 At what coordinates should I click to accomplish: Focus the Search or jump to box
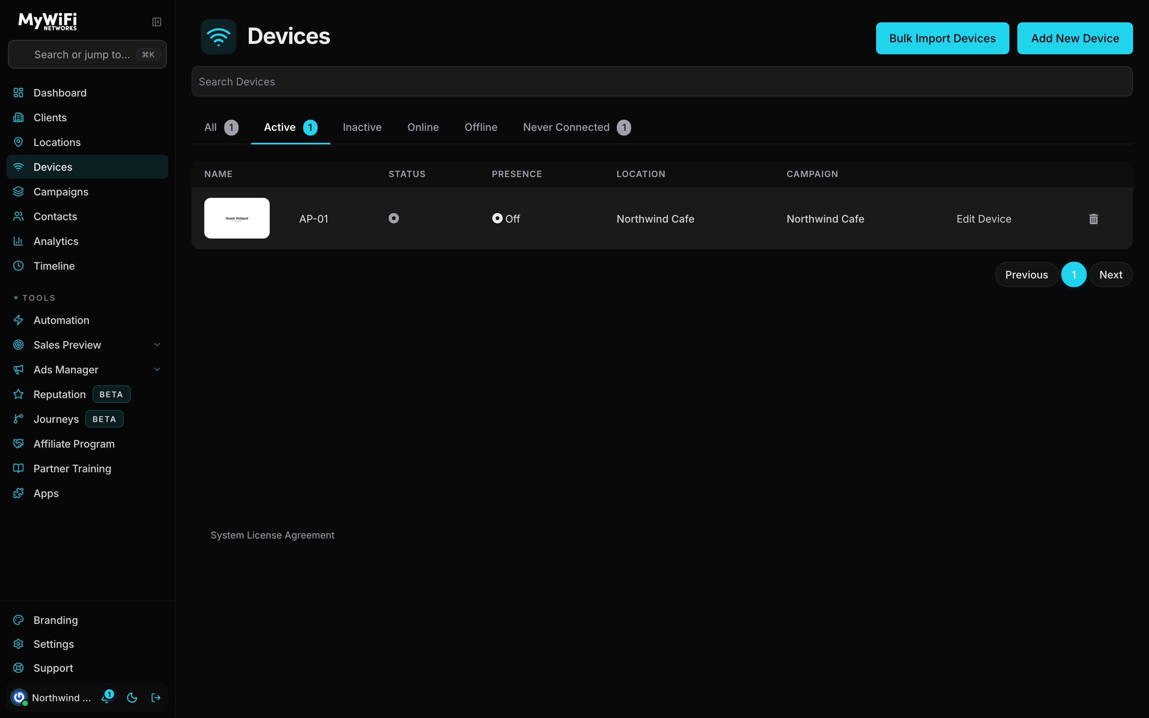pyautogui.click(x=87, y=55)
